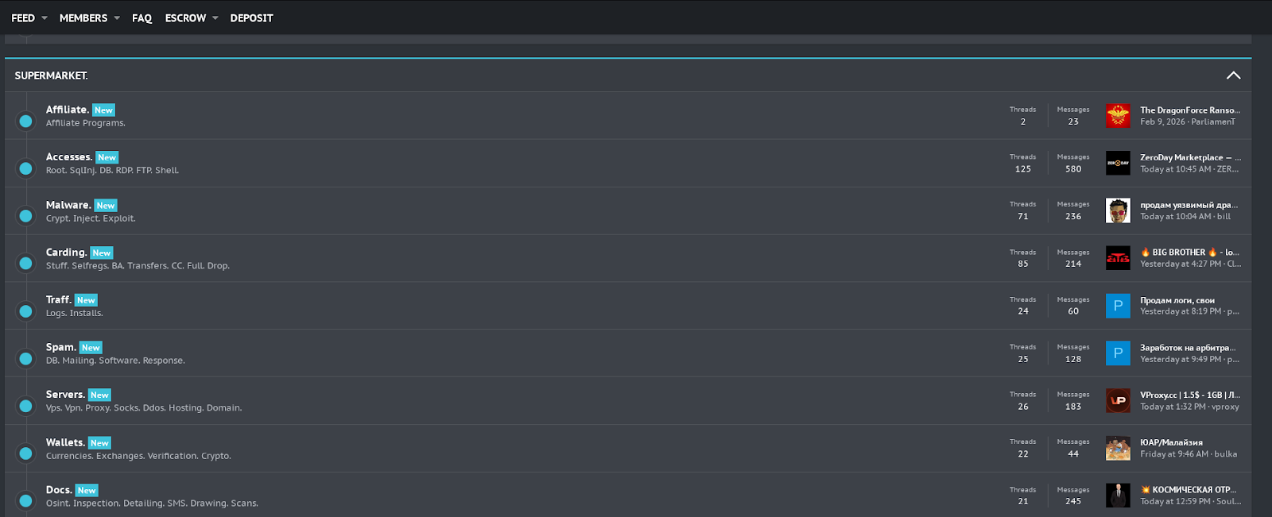The height and width of the screenshot is (517, 1272).
Task: Click the Carding forum circle icon
Action: [x=25, y=263]
